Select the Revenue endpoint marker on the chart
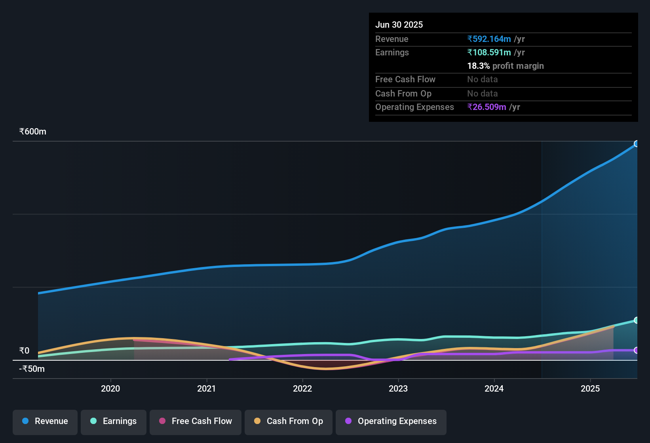This screenshot has width=650, height=443. point(637,144)
